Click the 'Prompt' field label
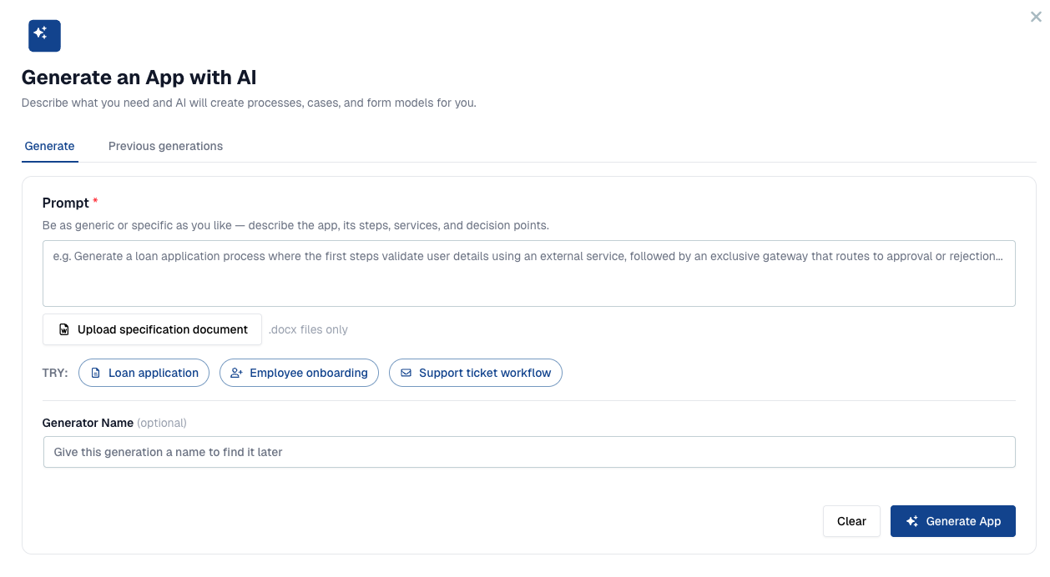 (x=66, y=203)
